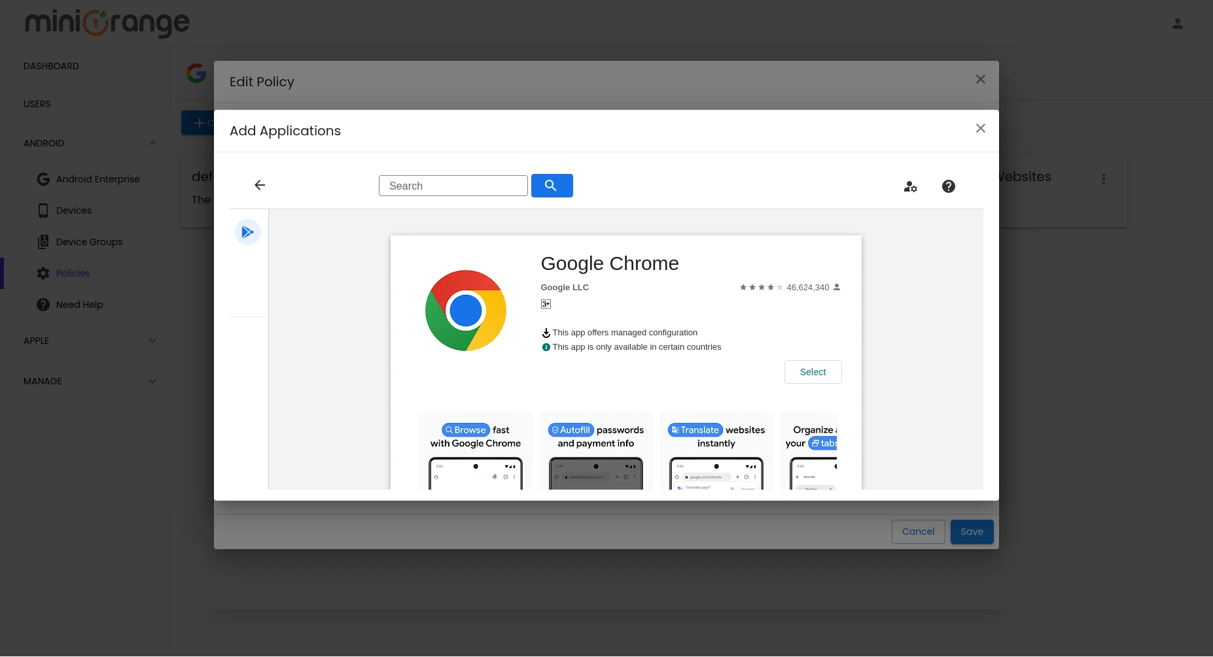The width and height of the screenshot is (1213, 657).
Task: Open the Play store help icon
Action: pos(948,186)
